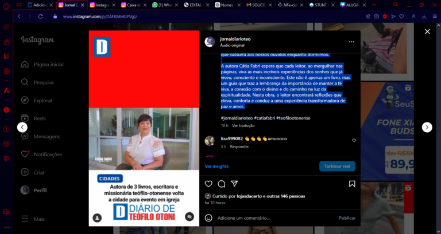The image size is (441, 234).
Task: Close the STUNT tab
Action: [332, 5]
